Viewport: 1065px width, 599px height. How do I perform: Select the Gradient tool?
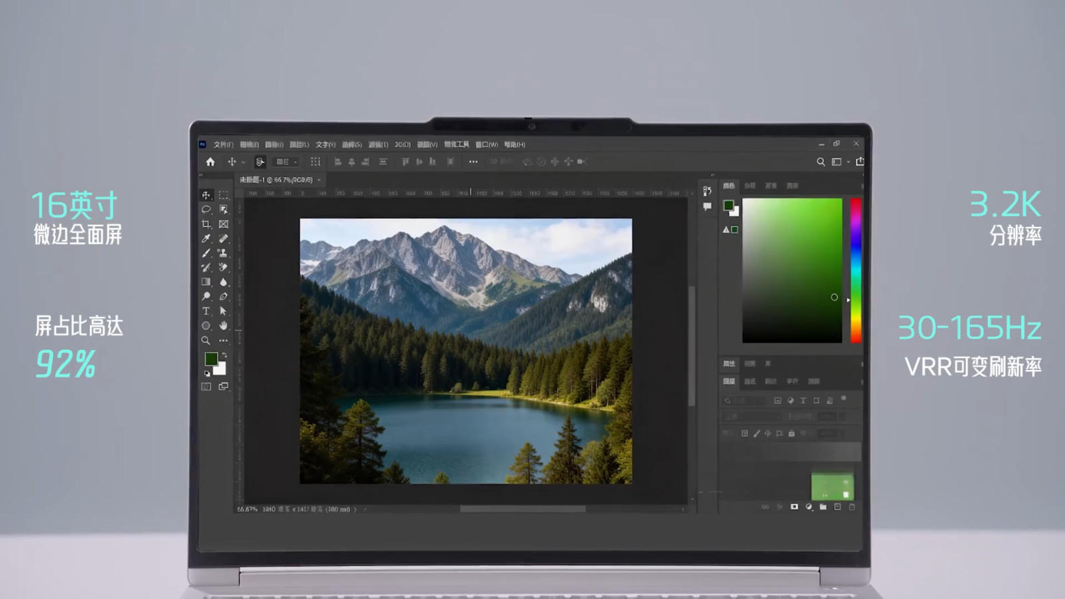coord(206,282)
